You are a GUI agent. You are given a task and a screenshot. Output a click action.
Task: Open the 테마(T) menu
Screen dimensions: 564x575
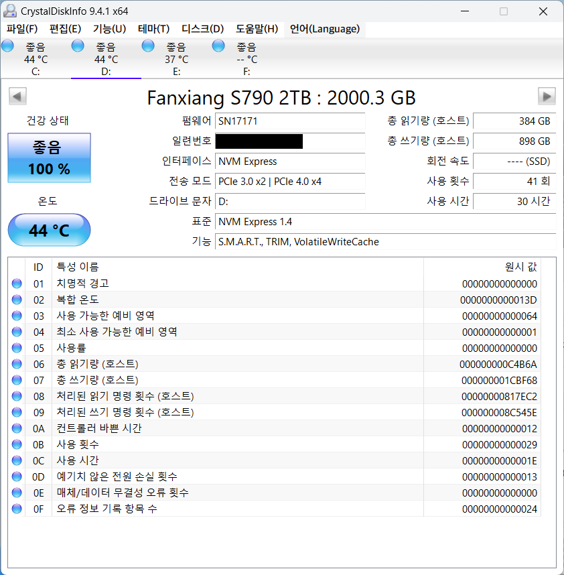[153, 29]
